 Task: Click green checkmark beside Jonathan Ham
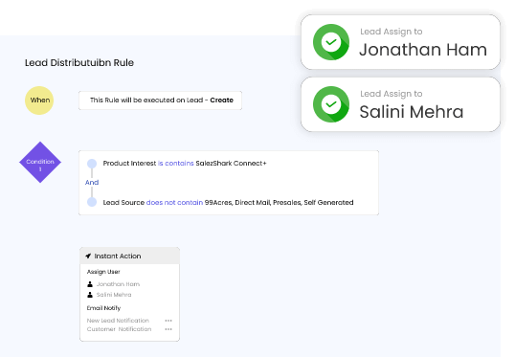(331, 42)
